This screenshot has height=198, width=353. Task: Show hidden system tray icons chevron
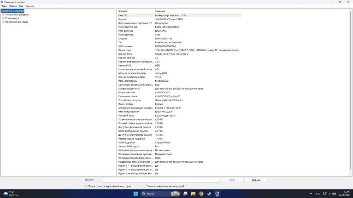coord(311,194)
